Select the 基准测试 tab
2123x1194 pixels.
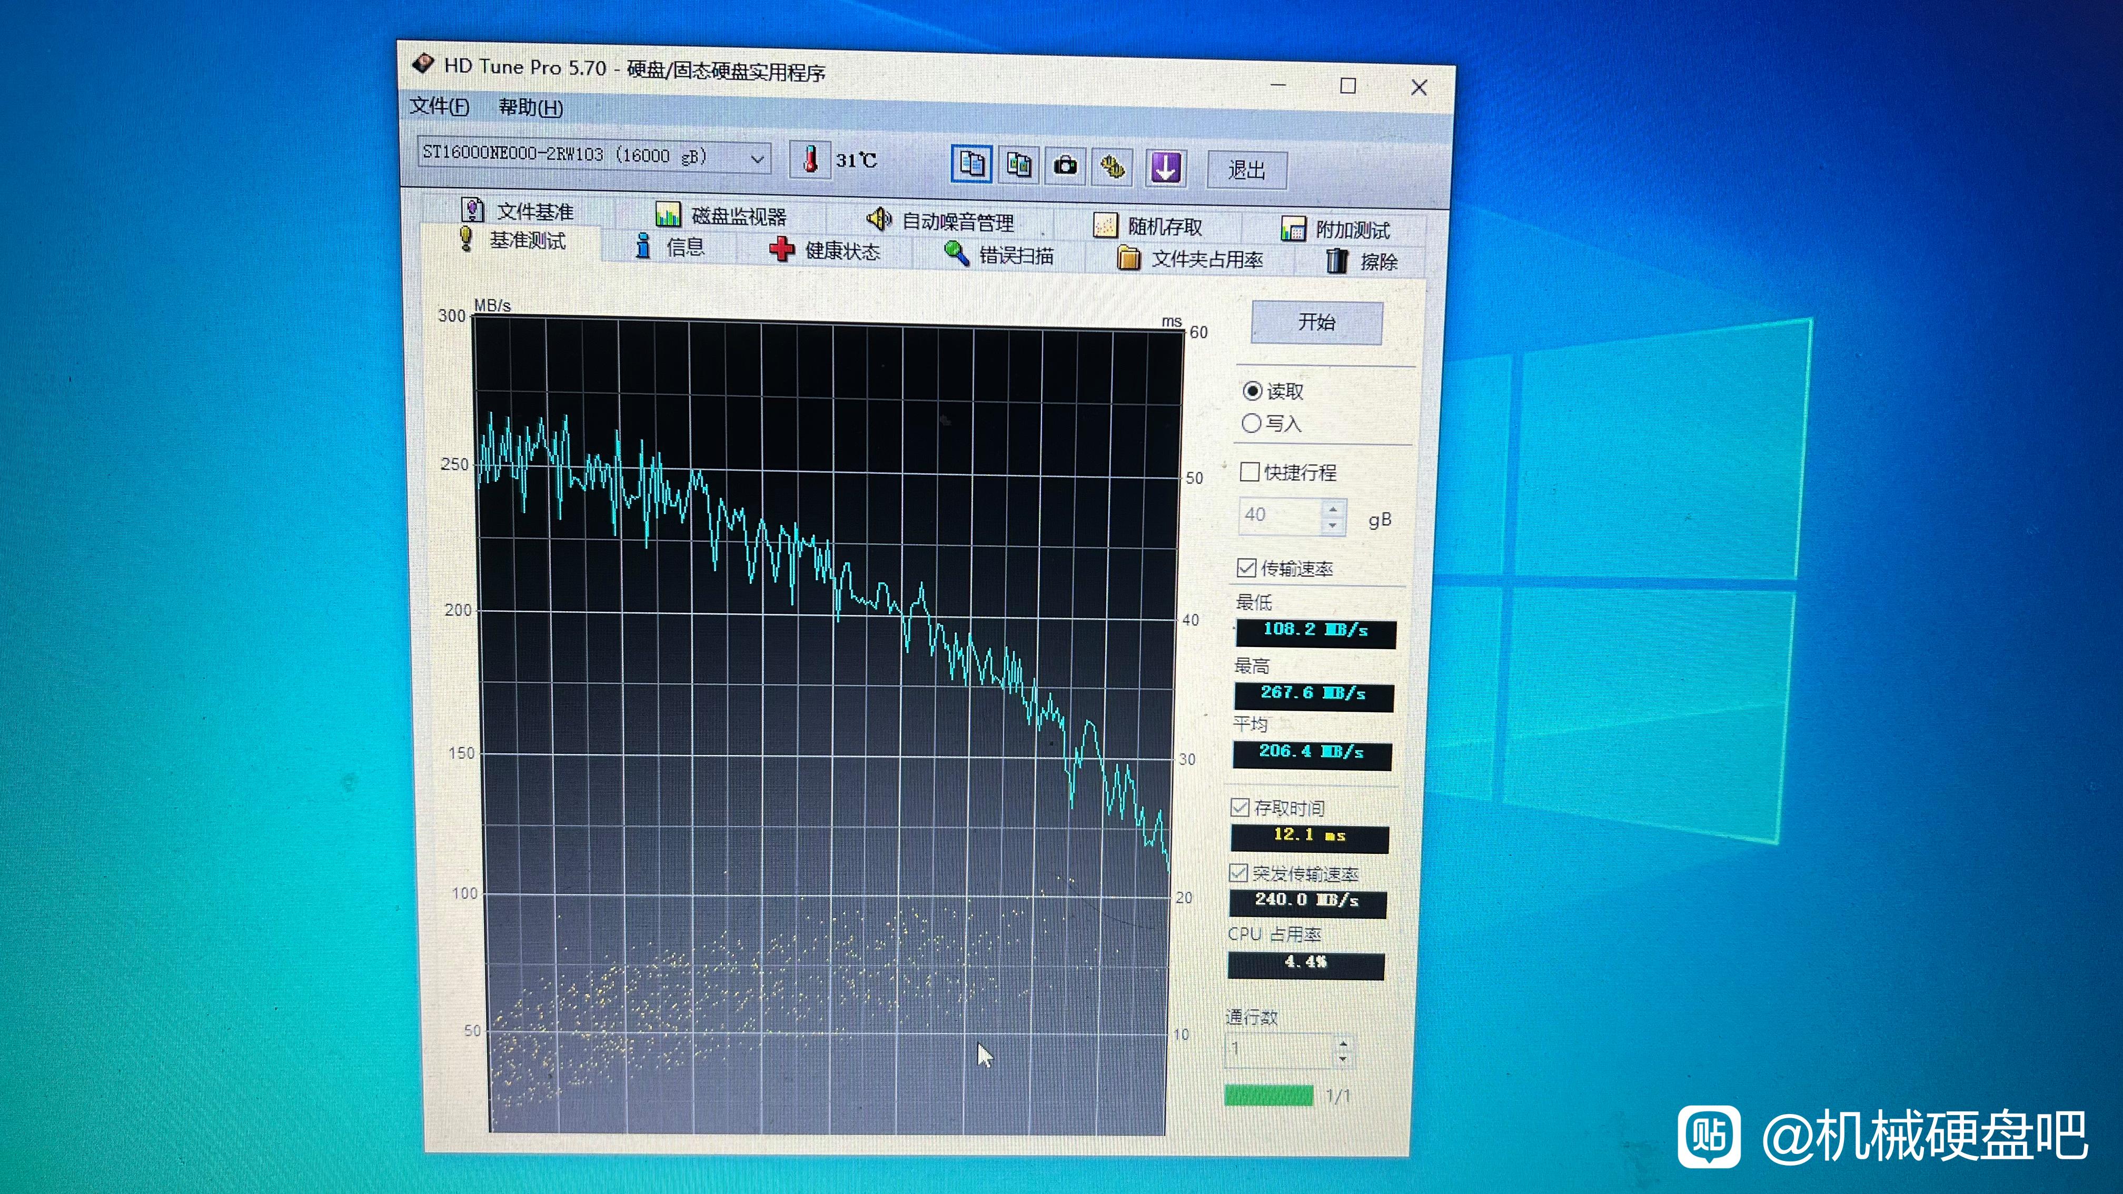(512, 241)
